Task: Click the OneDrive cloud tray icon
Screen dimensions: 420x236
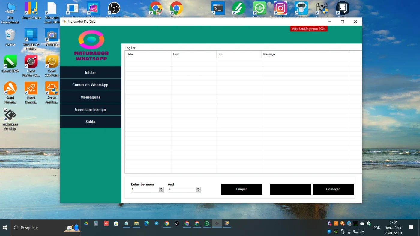Action: point(362,223)
